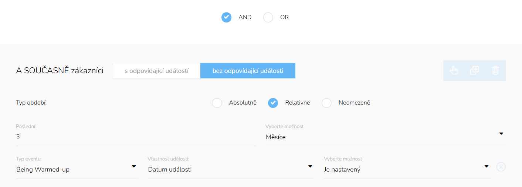This screenshot has width=522, height=187.
Task: Delete the condition using the trash icon
Action: pos(495,71)
